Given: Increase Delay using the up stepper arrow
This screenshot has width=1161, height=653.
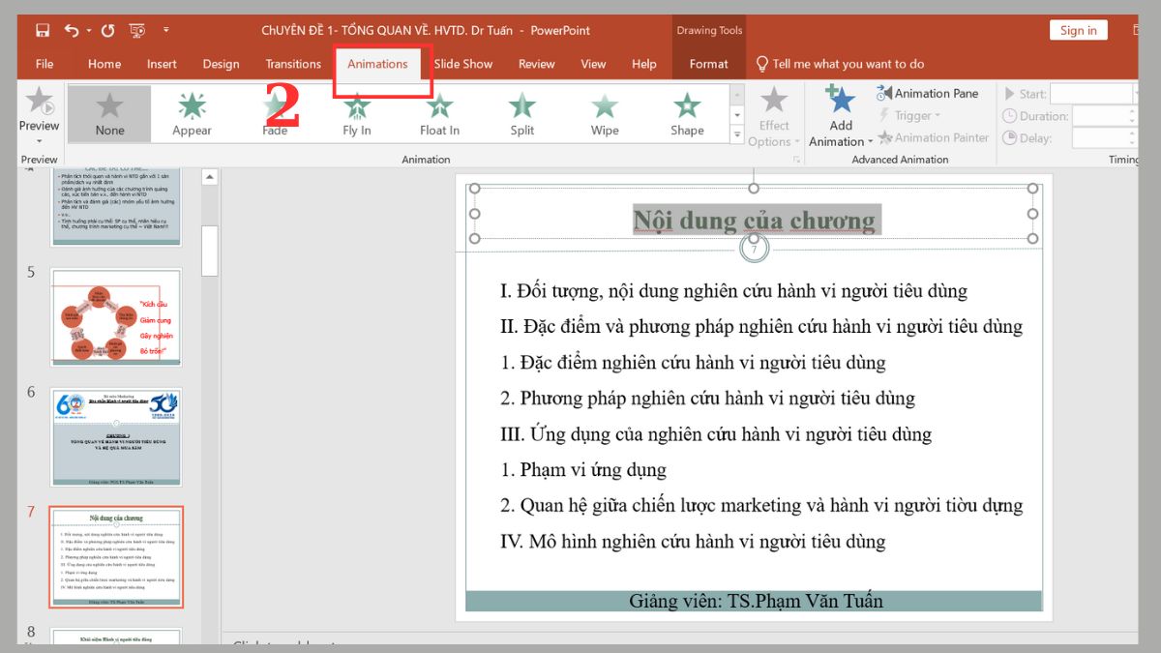Looking at the screenshot, I should [x=1132, y=134].
